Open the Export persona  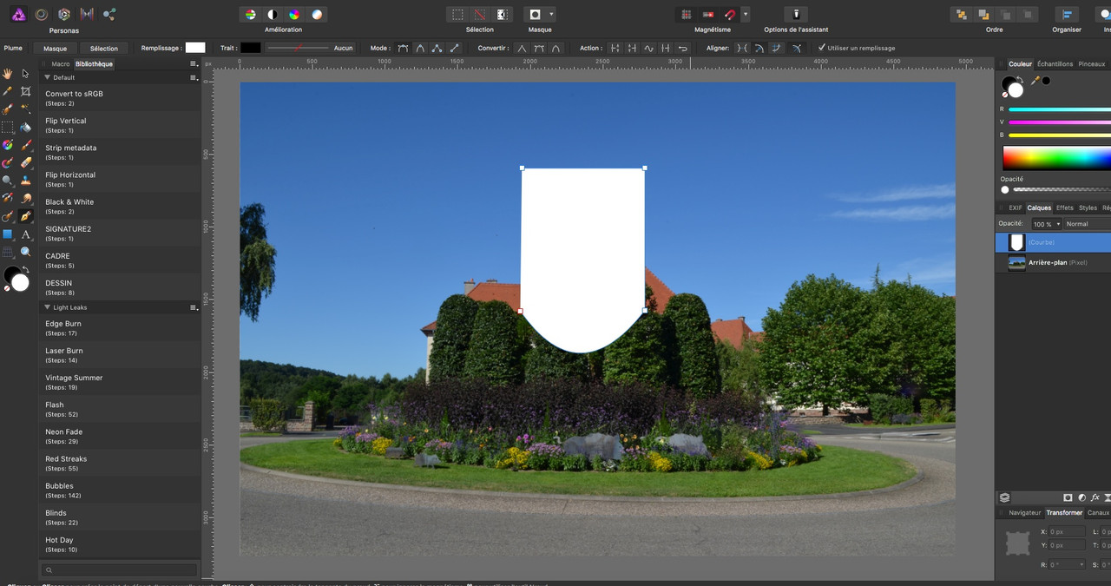pos(108,14)
